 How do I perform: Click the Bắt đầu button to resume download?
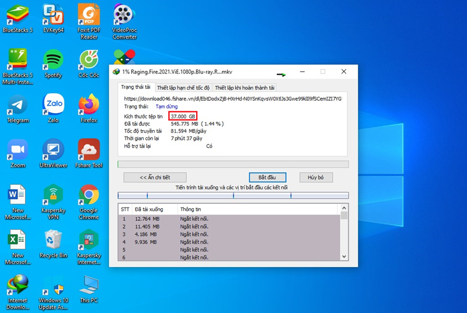(x=267, y=177)
